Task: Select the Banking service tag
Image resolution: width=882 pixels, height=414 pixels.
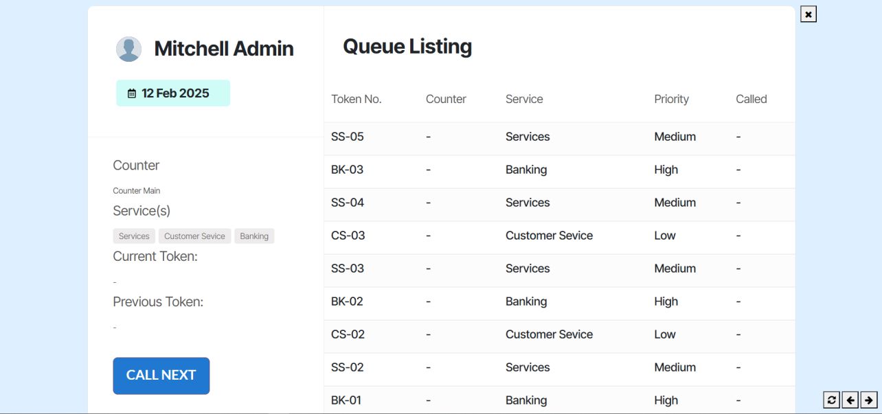Action: pos(254,236)
